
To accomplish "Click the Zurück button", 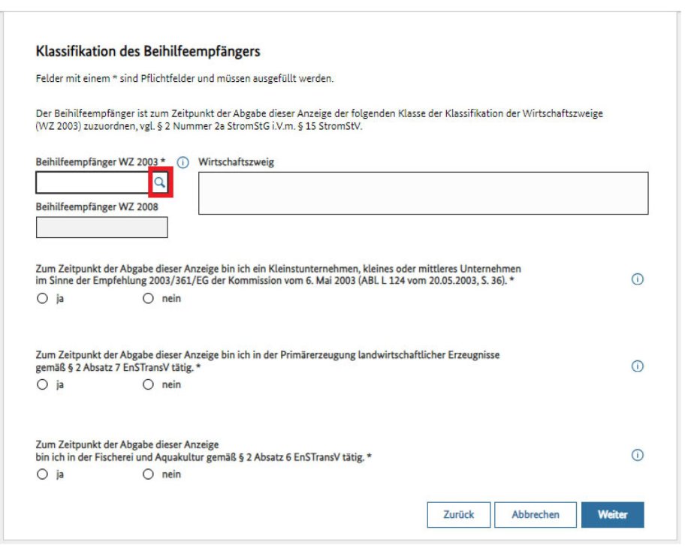I will pyautogui.click(x=458, y=515).
